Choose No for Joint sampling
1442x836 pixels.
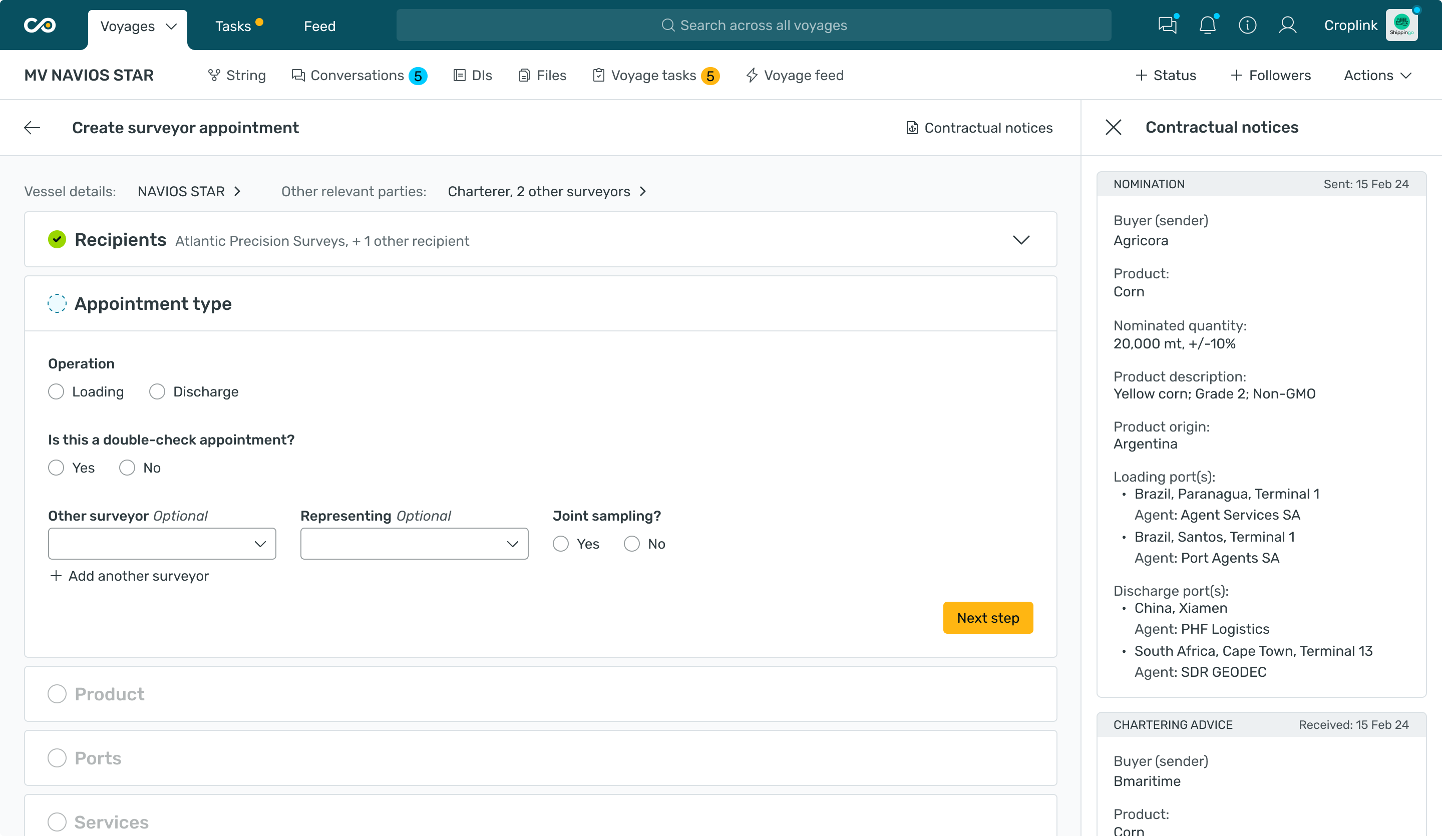[x=632, y=544]
